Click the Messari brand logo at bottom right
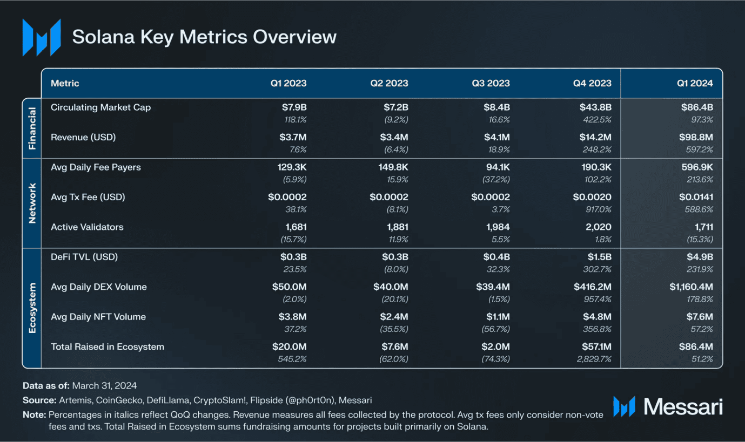This screenshot has width=745, height=442. [x=668, y=406]
